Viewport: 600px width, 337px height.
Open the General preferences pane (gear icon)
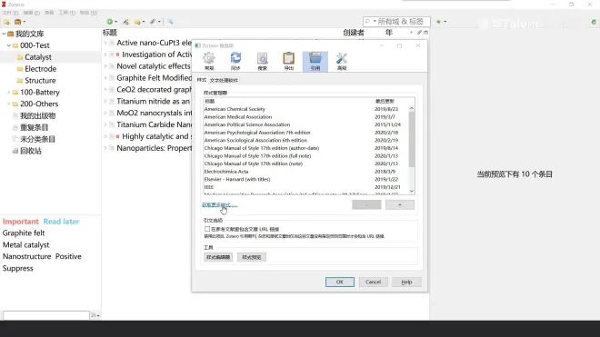(209, 61)
